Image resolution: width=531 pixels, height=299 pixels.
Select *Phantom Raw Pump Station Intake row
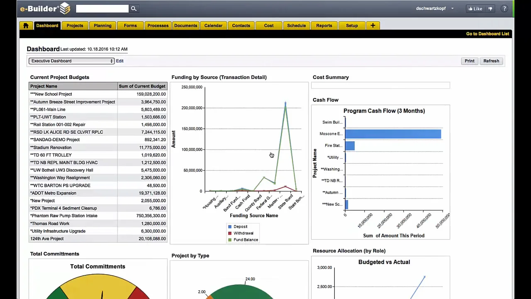point(98,216)
